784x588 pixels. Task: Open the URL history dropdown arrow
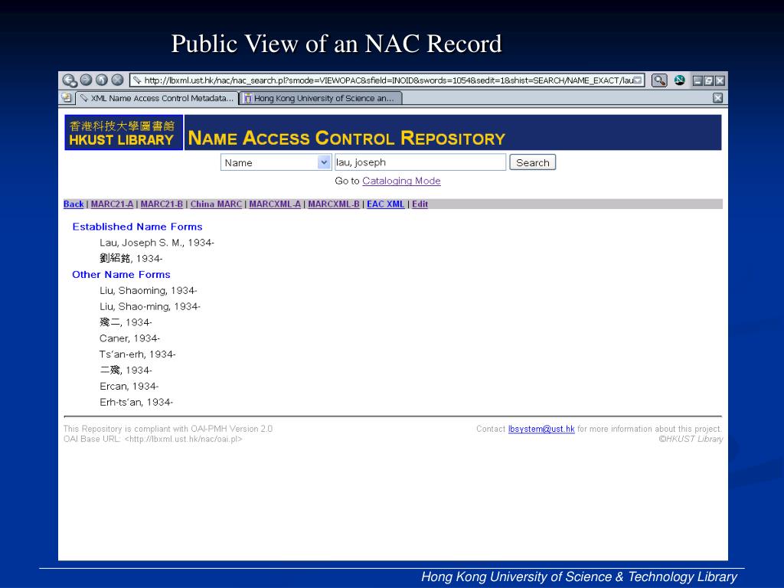pos(638,80)
